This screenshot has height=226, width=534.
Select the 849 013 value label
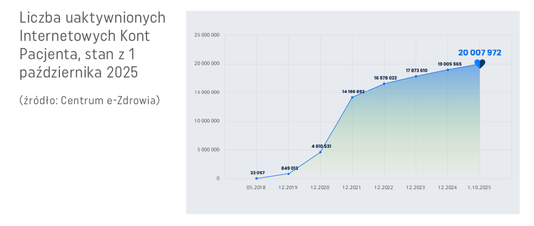pos(289,168)
